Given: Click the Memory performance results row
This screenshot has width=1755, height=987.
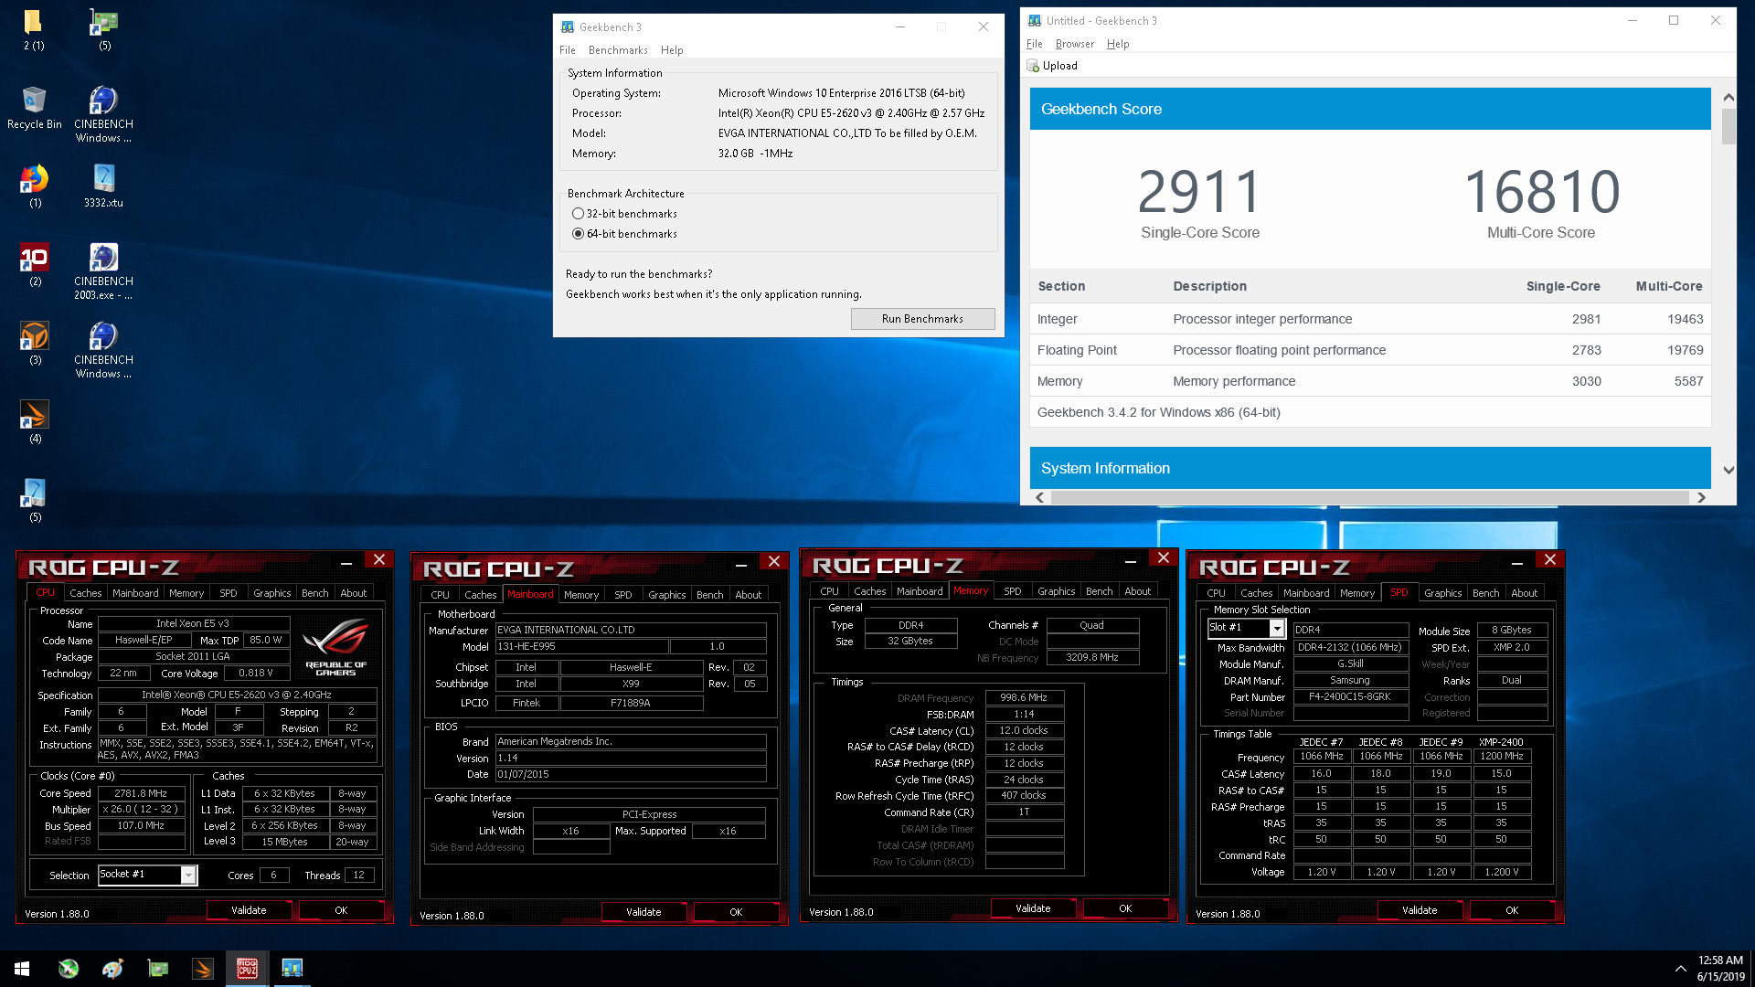Looking at the screenshot, I should [x=1369, y=381].
